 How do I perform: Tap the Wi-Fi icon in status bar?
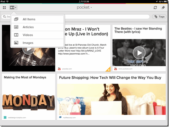point(7,1)
